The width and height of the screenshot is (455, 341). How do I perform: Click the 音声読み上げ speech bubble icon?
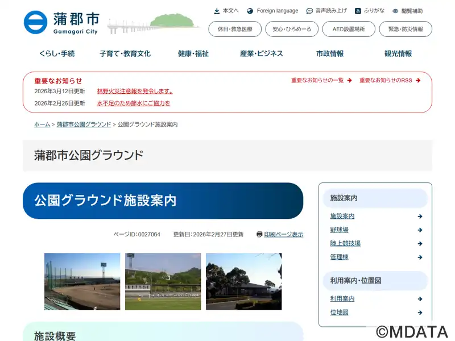(309, 11)
